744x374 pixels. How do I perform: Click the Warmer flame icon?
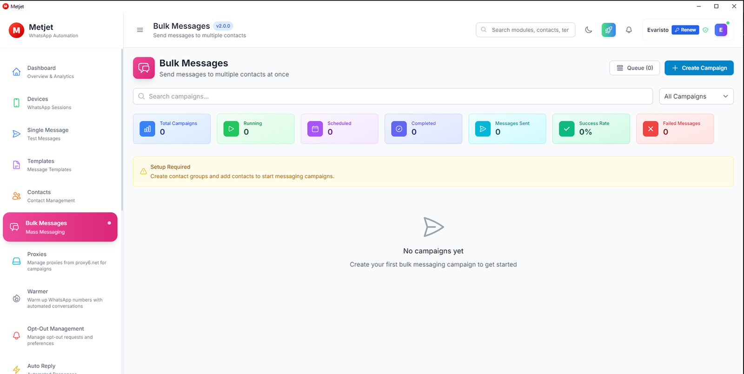pyautogui.click(x=16, y=298)
